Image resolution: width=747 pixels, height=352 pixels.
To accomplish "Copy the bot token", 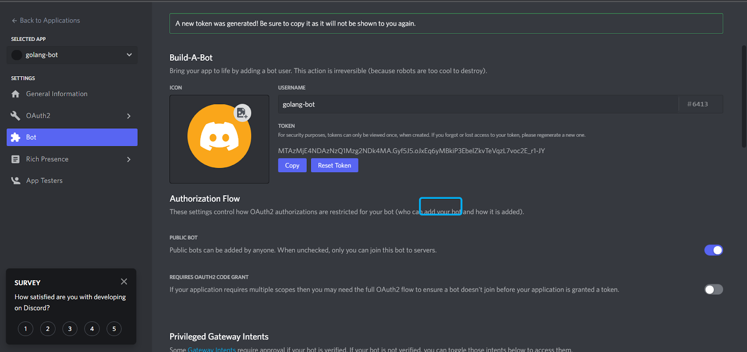I will point(292,165).
